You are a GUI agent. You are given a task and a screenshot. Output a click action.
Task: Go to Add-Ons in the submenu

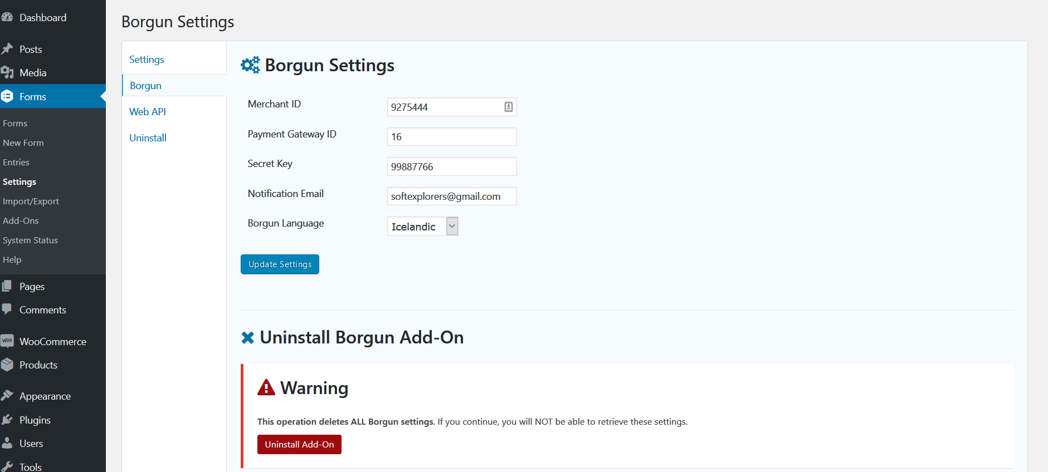(x=21, y=220)
